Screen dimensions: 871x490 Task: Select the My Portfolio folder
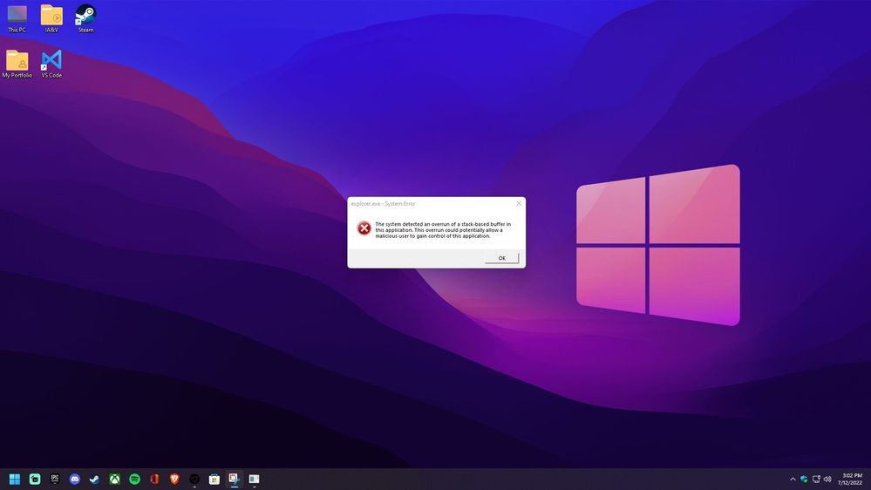(x=17, y=64)
